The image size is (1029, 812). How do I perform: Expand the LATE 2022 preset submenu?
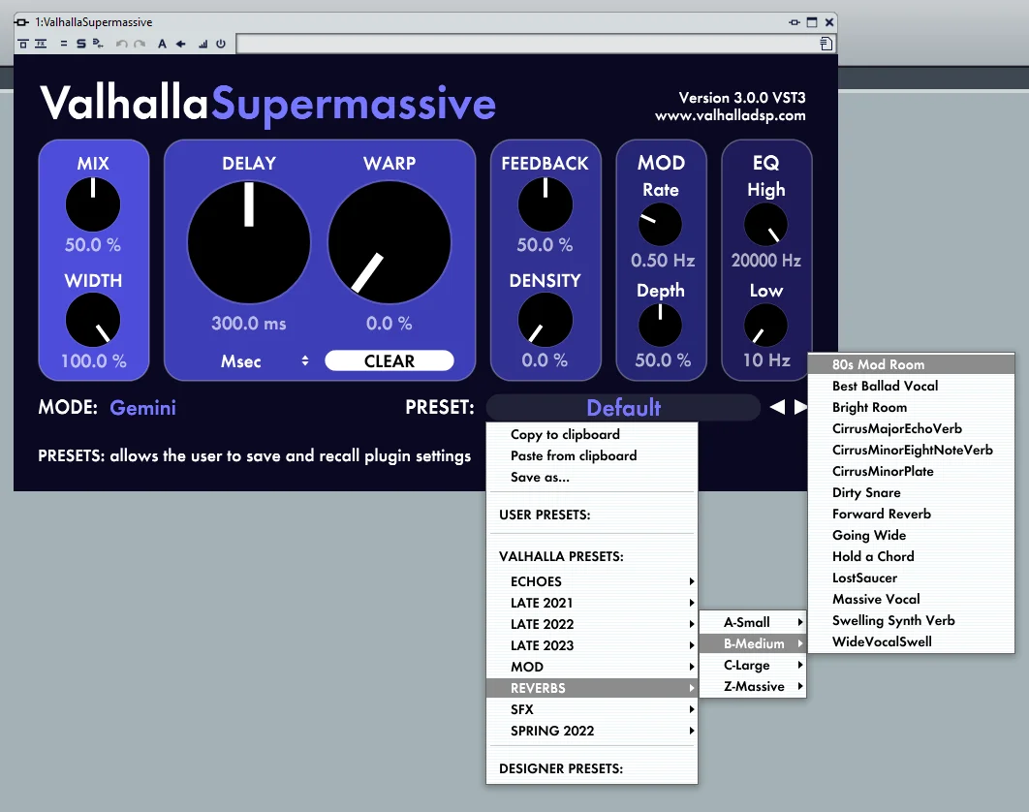pyautogui.click(x=591, y=624)
